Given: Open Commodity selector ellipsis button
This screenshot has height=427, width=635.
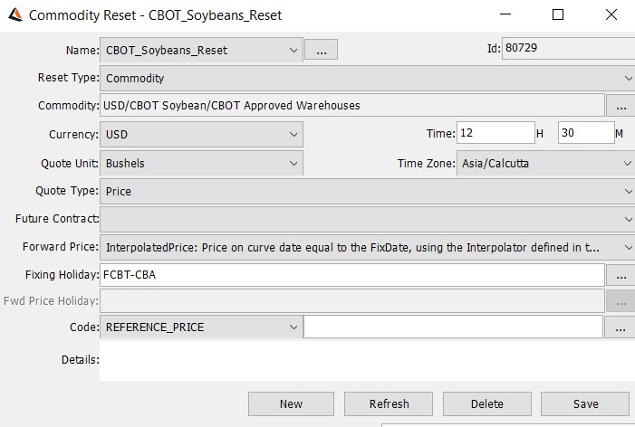Looking at the screenshot, I should 621,106.
